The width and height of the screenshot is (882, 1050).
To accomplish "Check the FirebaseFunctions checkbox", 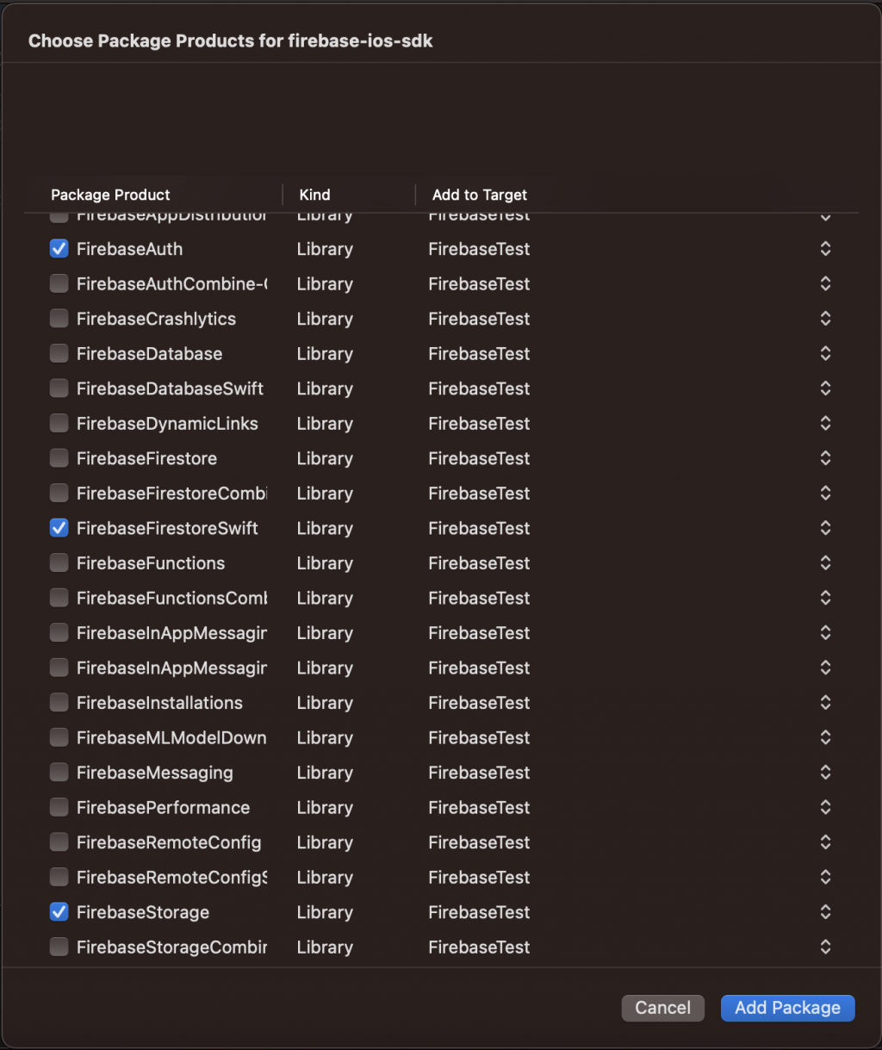I will point(59,563).
